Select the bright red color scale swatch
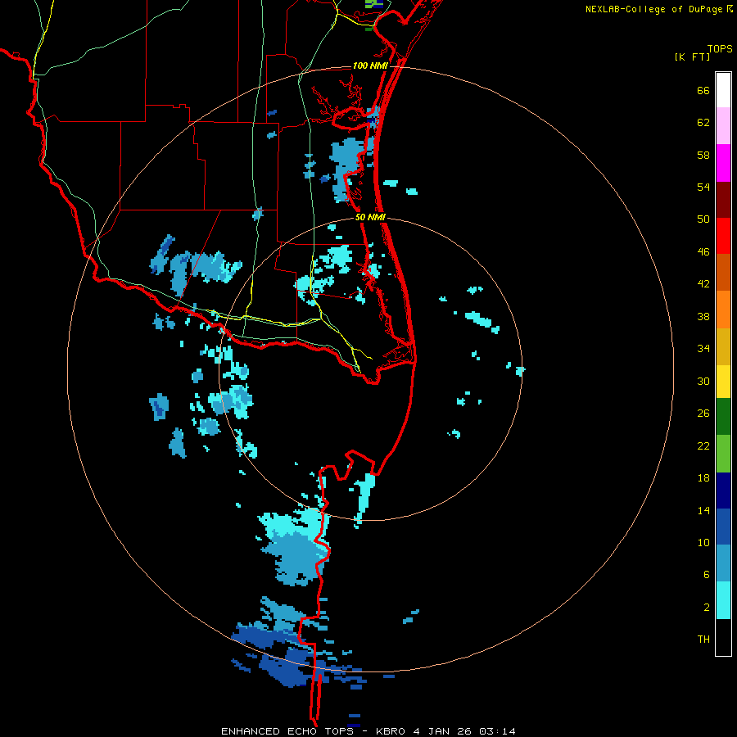Image resolution: width=737 pixels, height=737 pixels. pyautogui.click(x=723, y=236)
